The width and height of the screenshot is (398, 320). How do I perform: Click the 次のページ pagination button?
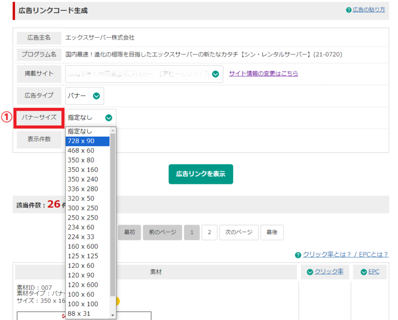click(x=239, y=233)
